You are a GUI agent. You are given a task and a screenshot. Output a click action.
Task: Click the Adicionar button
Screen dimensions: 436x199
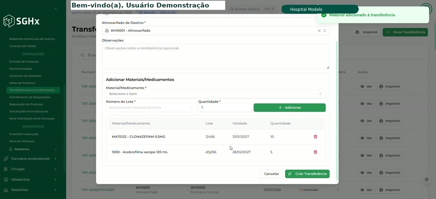point(290,108)
